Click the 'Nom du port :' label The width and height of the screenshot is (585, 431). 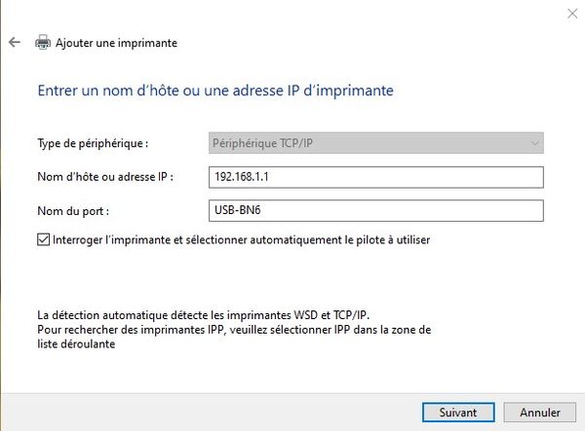(x=74, y=210)
